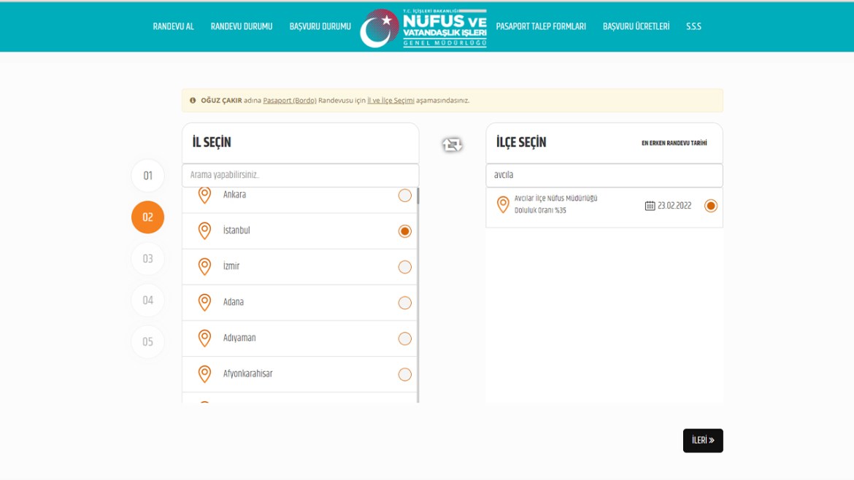Click the location pin icon beside İstanbul

(205, 231)
